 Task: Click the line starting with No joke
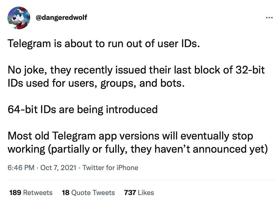pos(136,70)
